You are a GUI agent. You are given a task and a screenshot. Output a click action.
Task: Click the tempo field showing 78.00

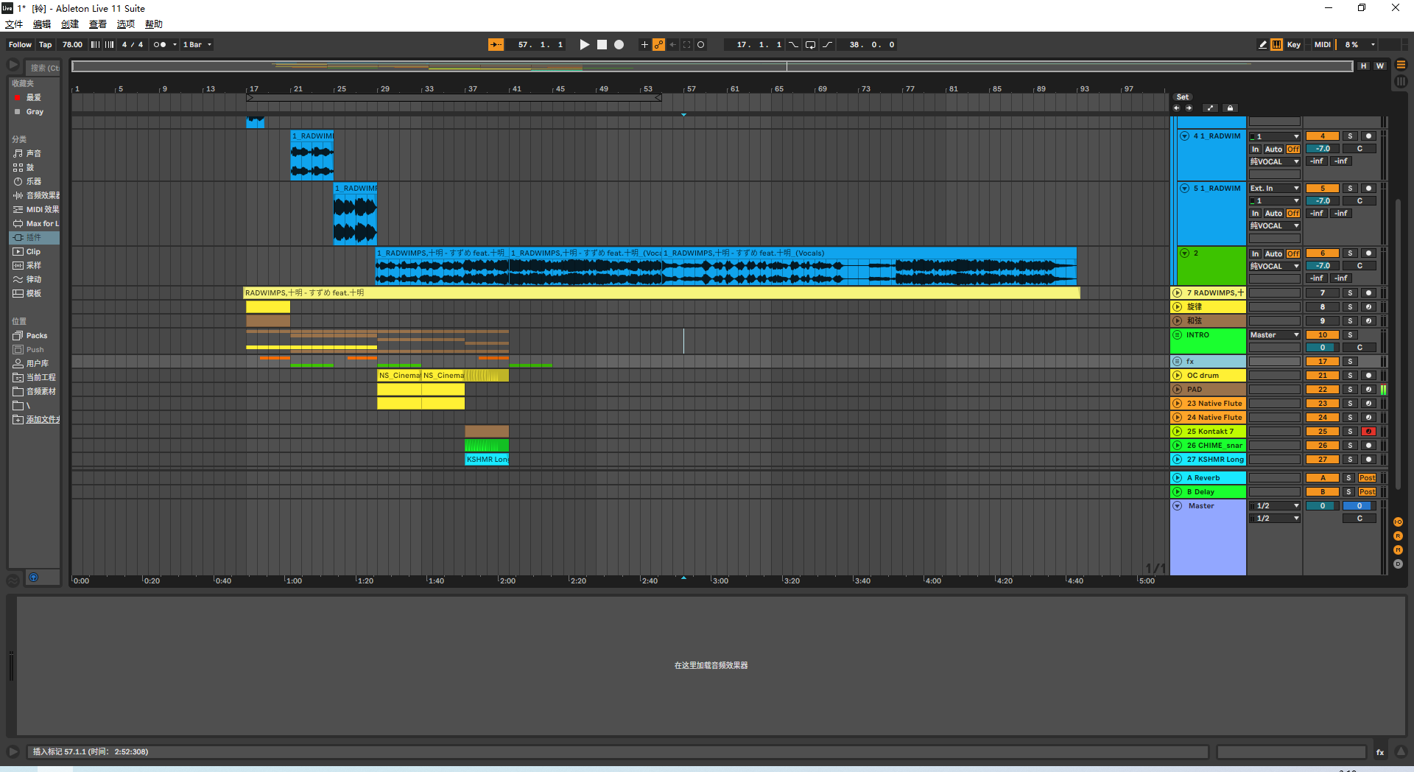72,45
